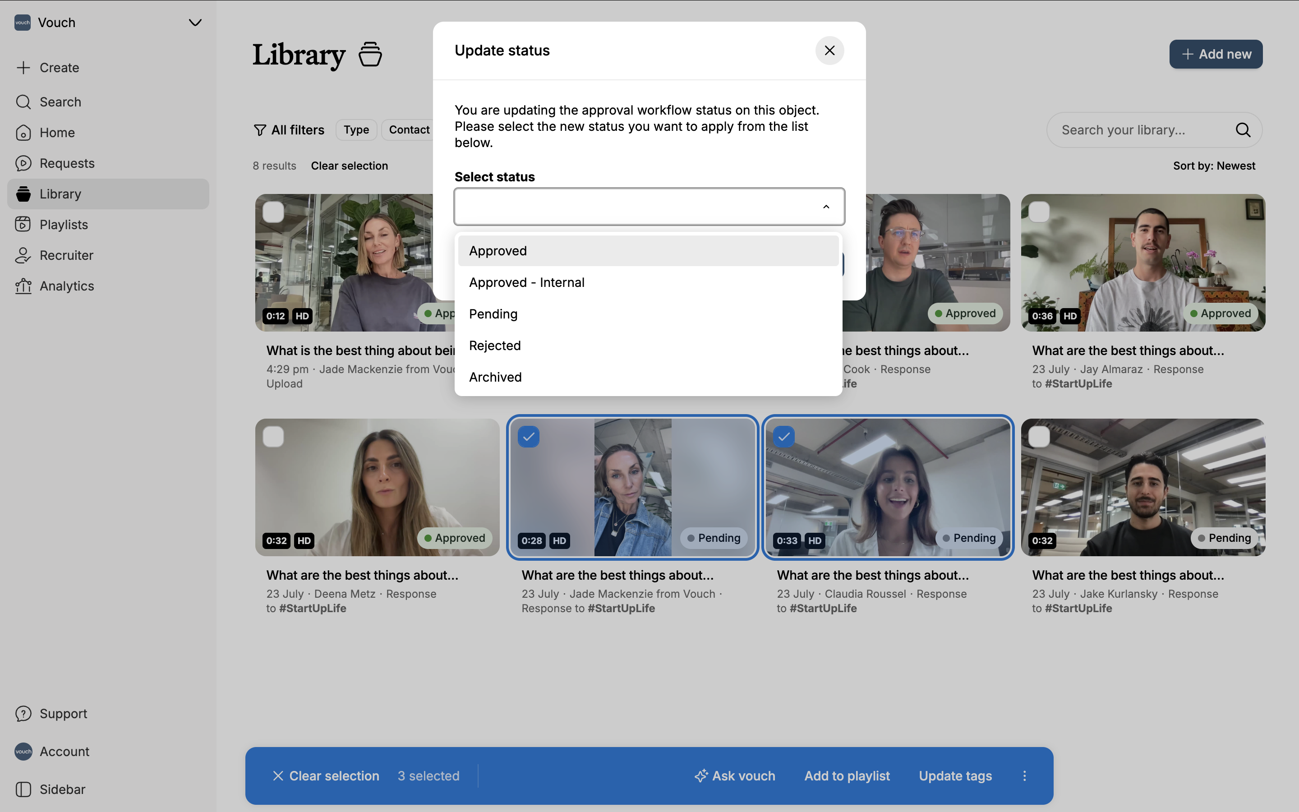Click Clear selection link near results count
This screenshot has height=812, width=1299.
click(350, 166)
